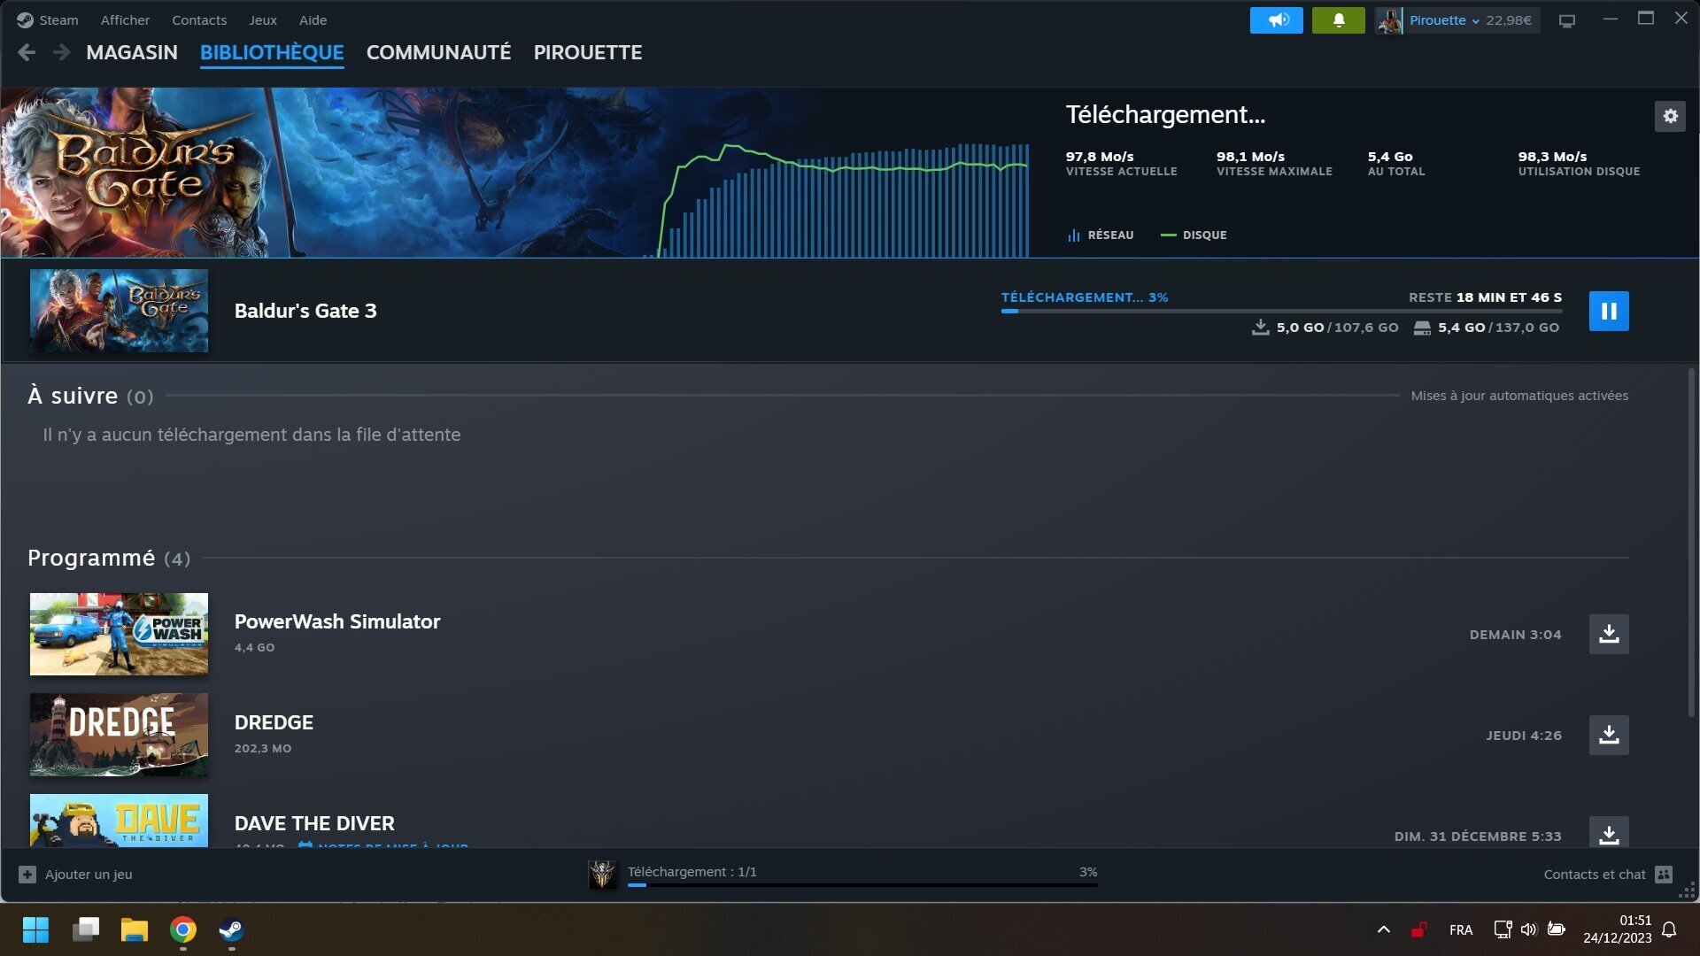Click the downloads page scrollbar

pyautogui.click(x=1691, y=542)
